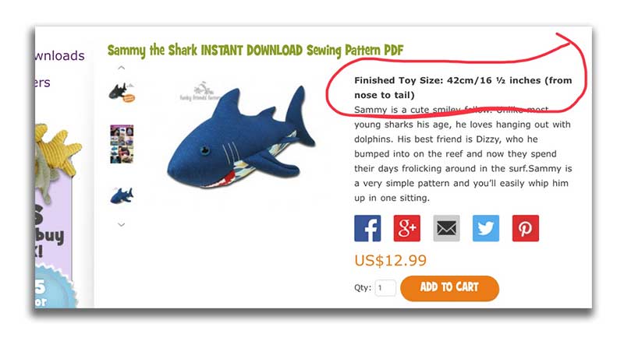Viewport: 624px width, 348px height.
Task: Select the collage photo thumbnail
Action: pyautogui.click(x=122, y=144)
